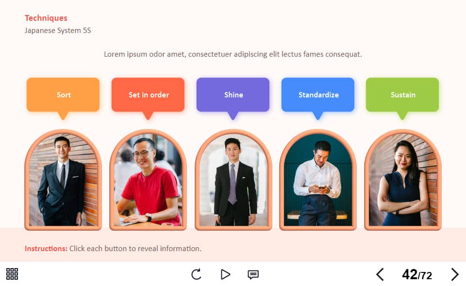Click photo of man in dark suit under Sort
Viewport: 466px width, 286px height.
[x=63, y=180]
